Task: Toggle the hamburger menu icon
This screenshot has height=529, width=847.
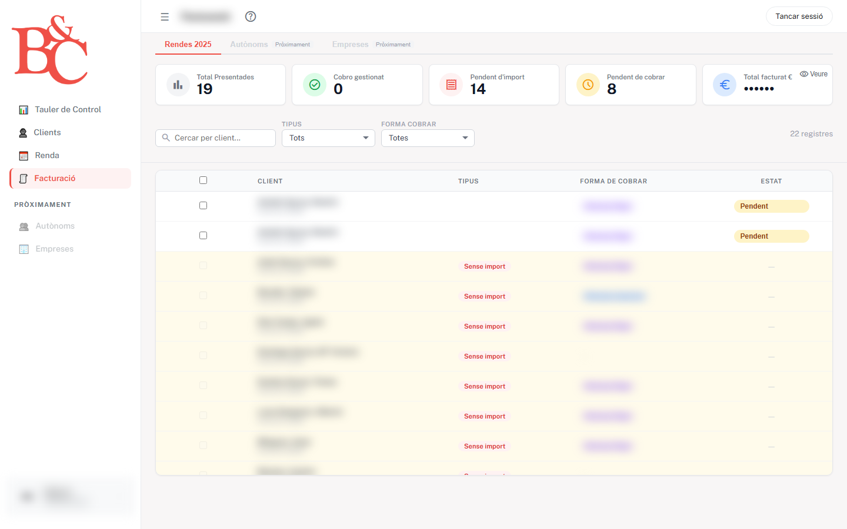Action: pyautogui.click(x=165, y=16)
